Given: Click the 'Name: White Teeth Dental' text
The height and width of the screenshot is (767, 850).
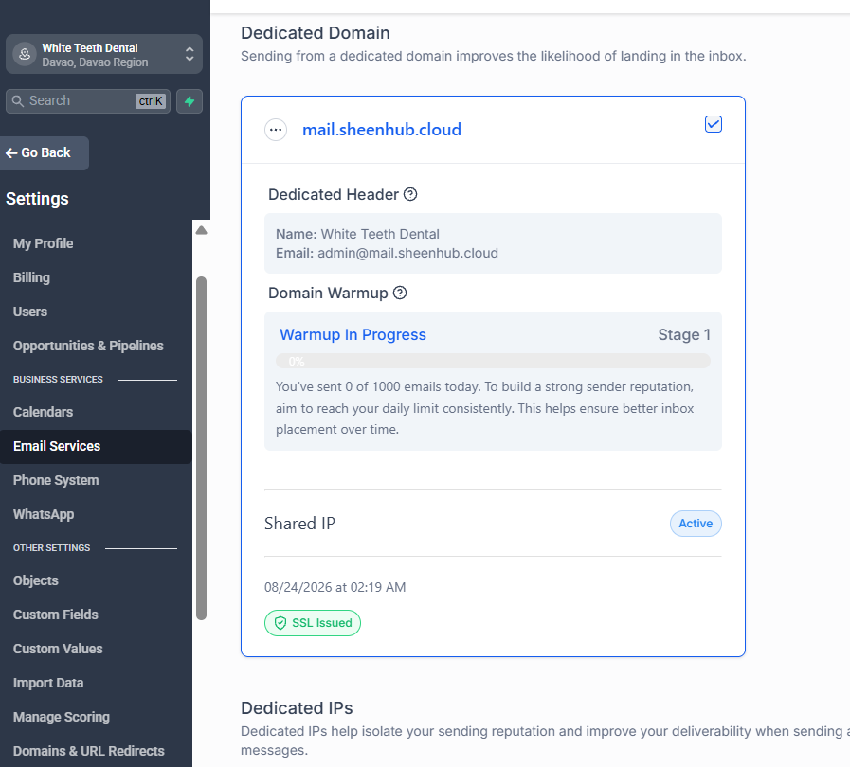Looking at the screenshot, I should coord(357,234).
